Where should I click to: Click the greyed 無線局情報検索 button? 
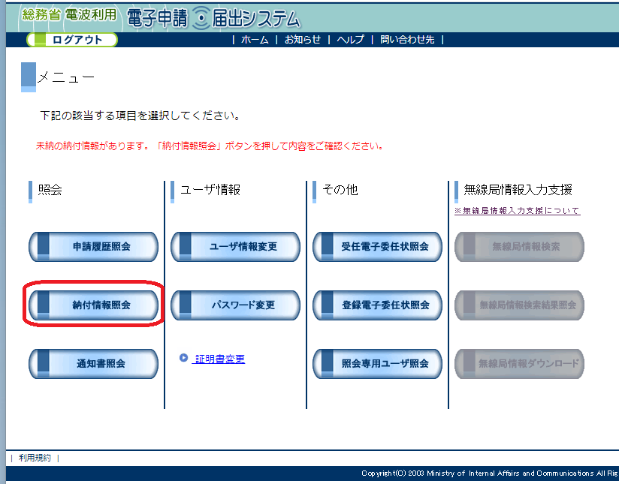click(x=520, y=247)
